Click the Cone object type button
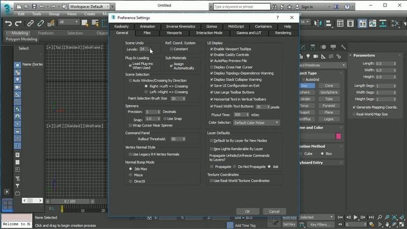Image resolution: width=407 pixels, height=229 pixels. pos(329,85)
